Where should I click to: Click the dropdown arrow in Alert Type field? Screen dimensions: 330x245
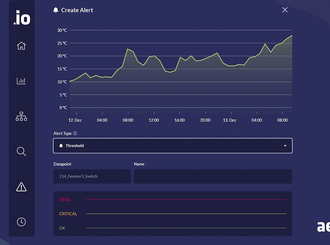coord(285,146)
